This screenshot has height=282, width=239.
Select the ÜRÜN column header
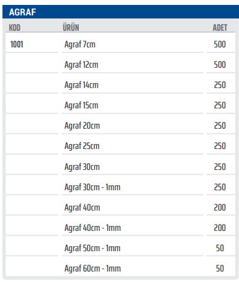point(71,28)
